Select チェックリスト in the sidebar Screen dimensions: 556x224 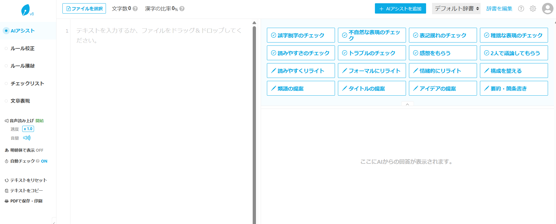(x=27, y=84)
